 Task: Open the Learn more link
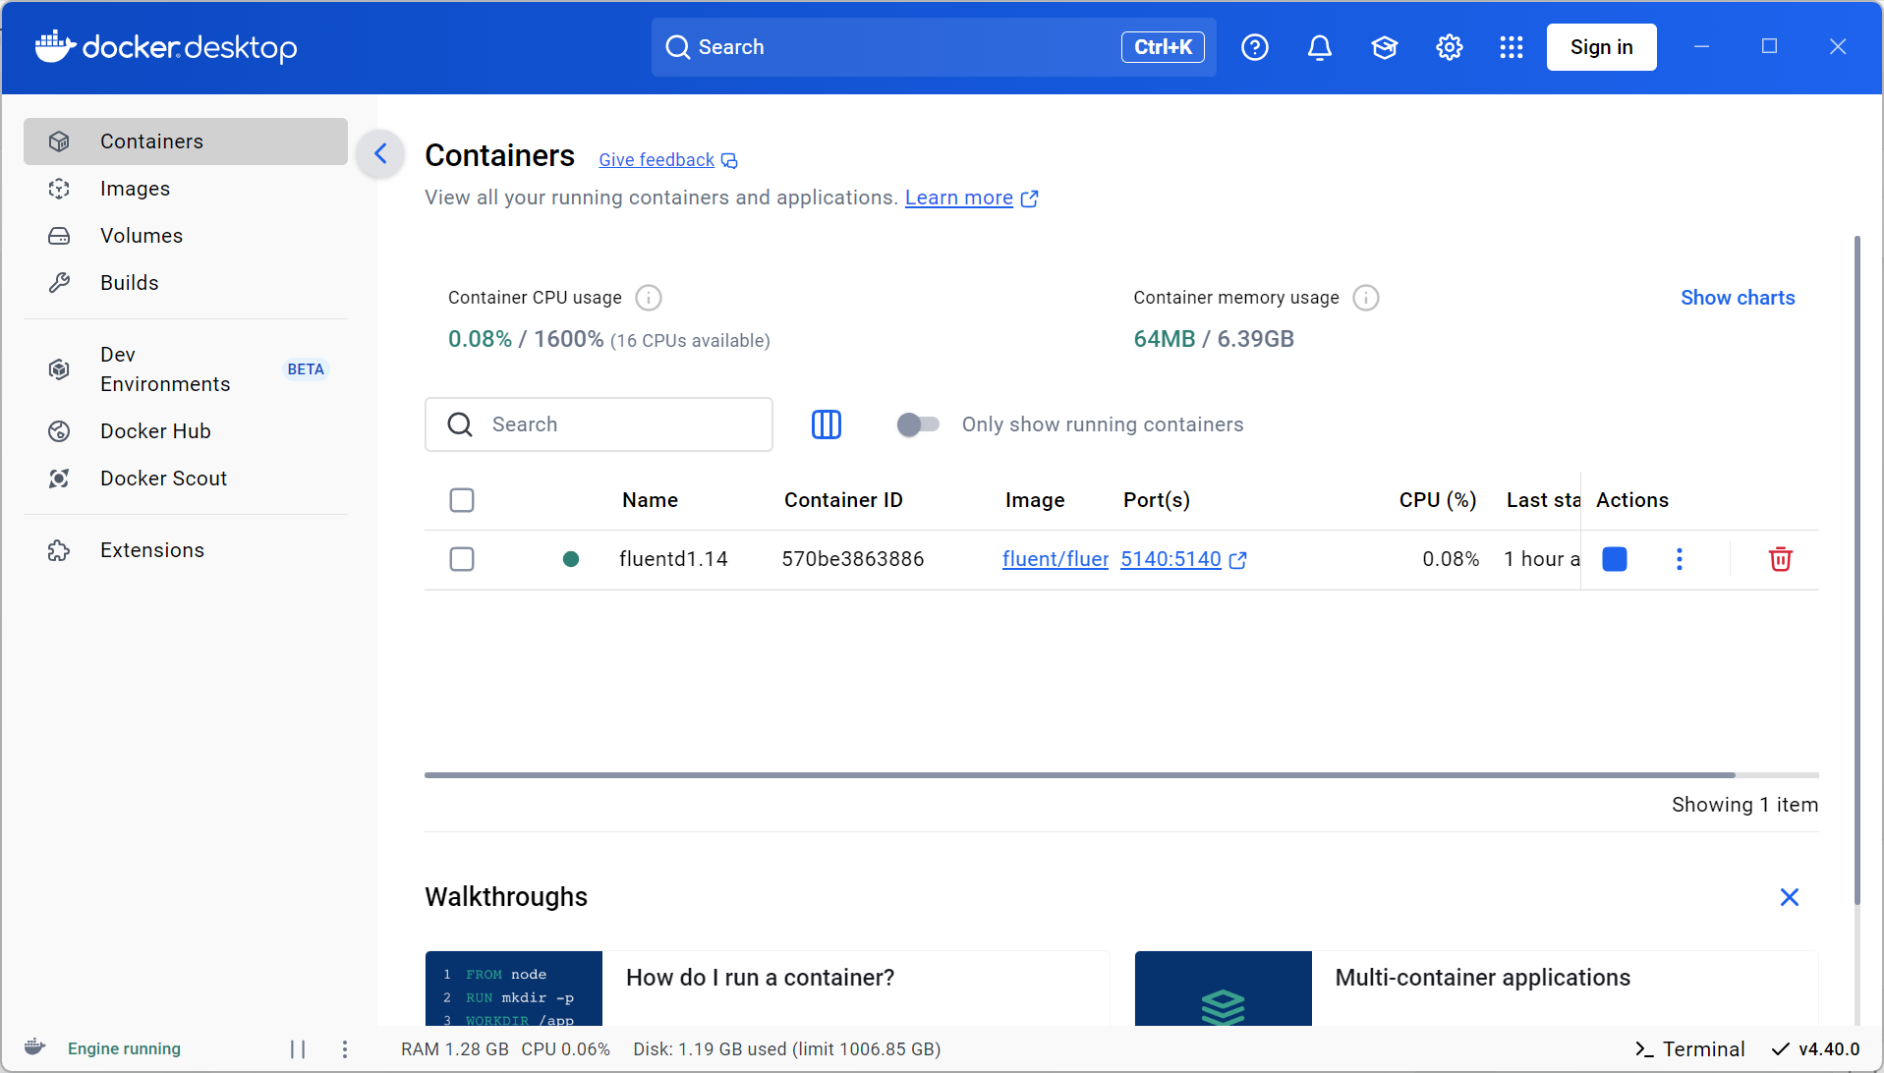click(958, 198)
